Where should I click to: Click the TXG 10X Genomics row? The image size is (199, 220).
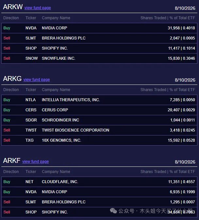pos(99,140)
